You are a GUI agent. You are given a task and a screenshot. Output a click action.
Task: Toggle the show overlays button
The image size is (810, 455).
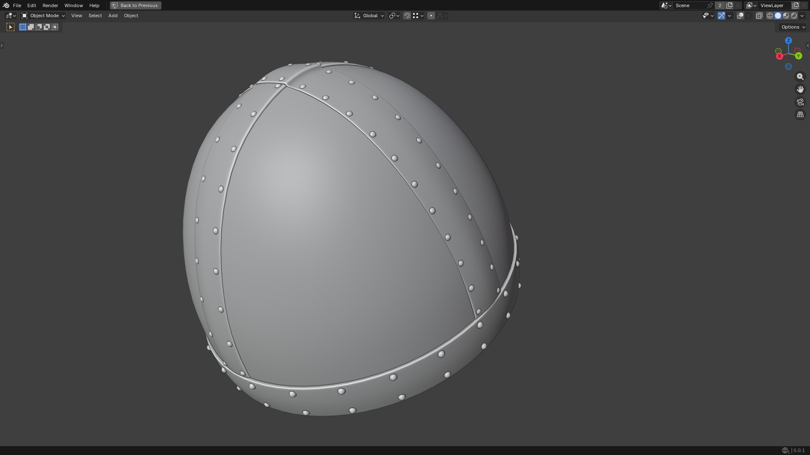coord(740,16)
